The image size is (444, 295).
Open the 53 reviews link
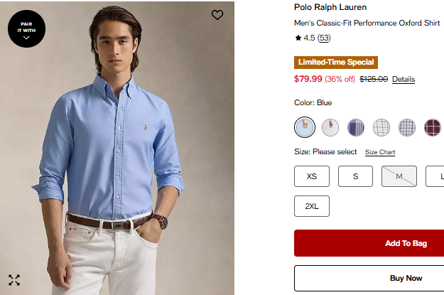click(x=323, y=38)
